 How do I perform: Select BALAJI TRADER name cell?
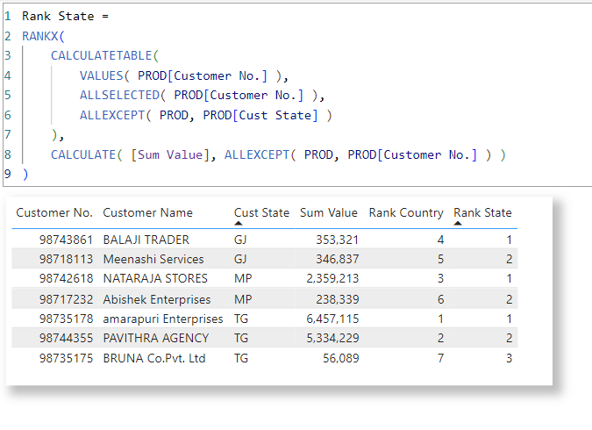point(146,240)
